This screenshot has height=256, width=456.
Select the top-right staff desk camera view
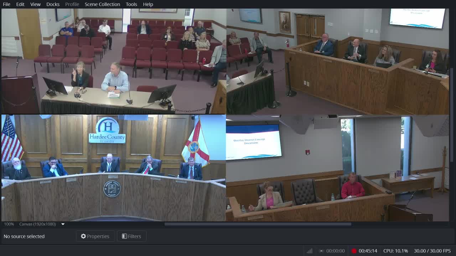[x=337, y=61]
